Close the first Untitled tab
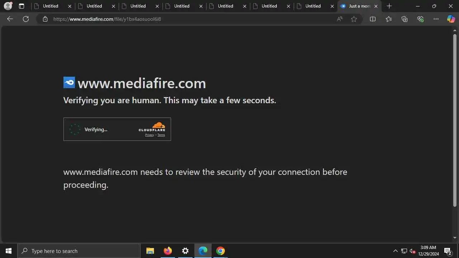459x258 pixels. (x=70, y=6)
